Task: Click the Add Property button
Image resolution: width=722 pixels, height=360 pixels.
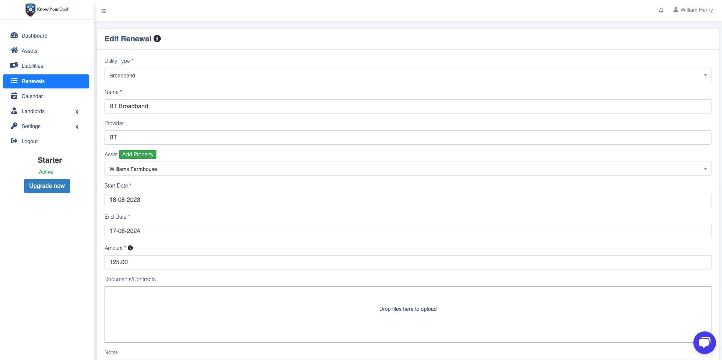Action: pos(138,154)
